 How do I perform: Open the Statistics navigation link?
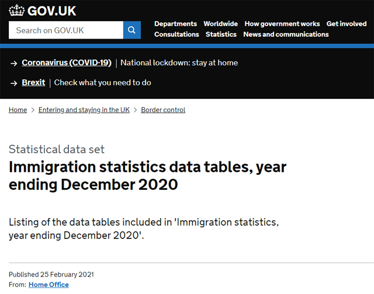coord(221,34)
